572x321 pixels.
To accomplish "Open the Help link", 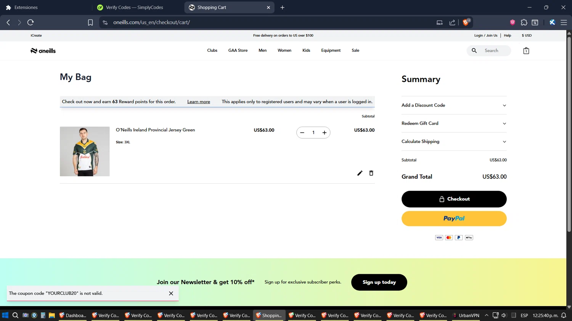I will click(x=507, y=35).
